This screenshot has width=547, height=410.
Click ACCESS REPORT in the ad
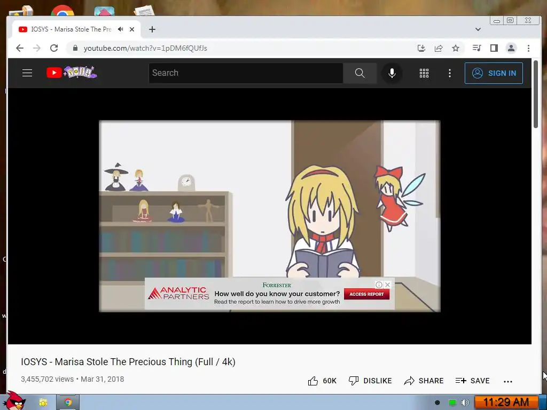tap(366, 294)
